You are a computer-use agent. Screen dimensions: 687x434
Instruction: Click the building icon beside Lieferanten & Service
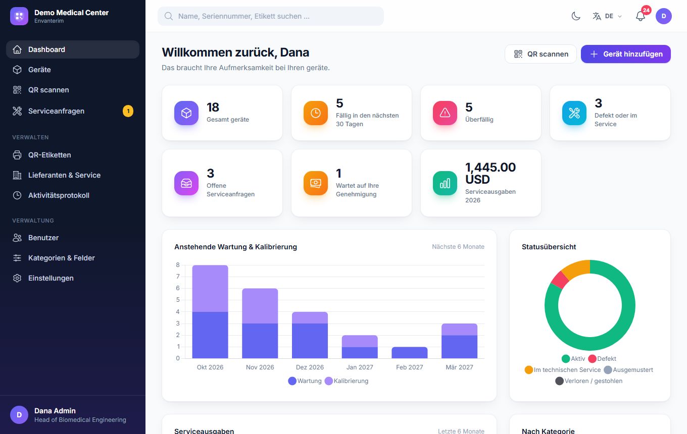(x=17, y=175)
